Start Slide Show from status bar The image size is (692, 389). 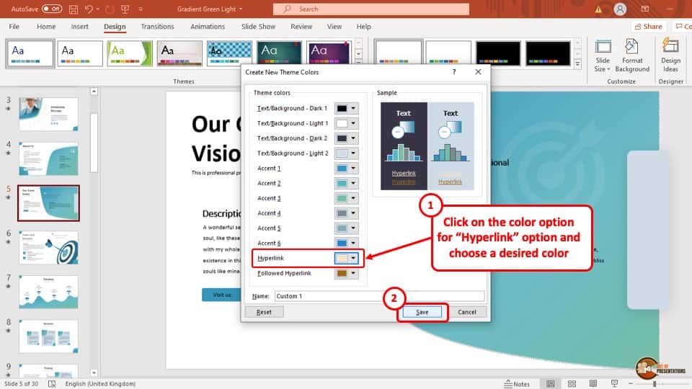[614, 384]
